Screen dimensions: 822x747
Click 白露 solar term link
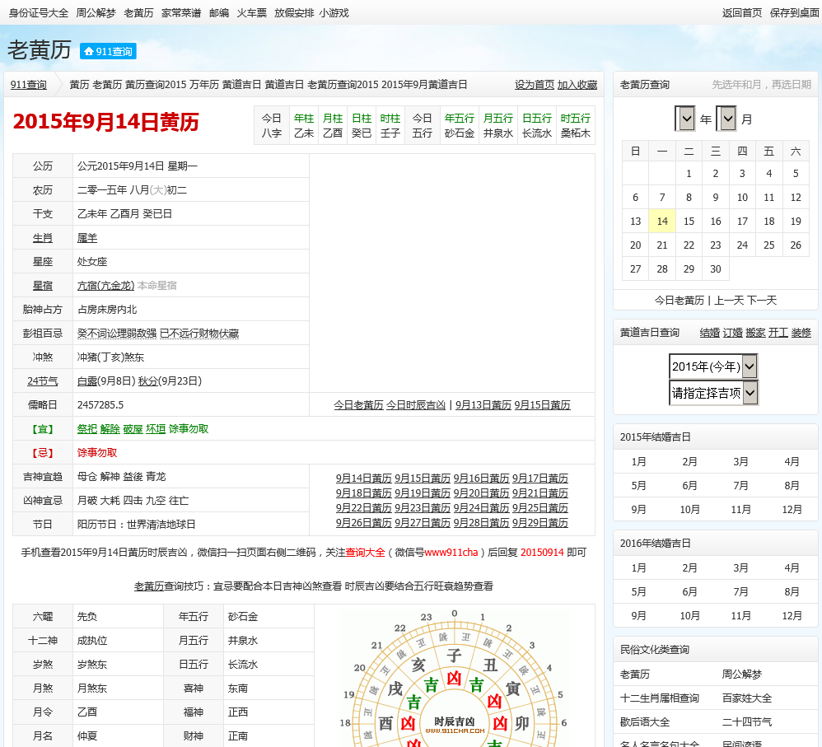(x=87, y=381)
